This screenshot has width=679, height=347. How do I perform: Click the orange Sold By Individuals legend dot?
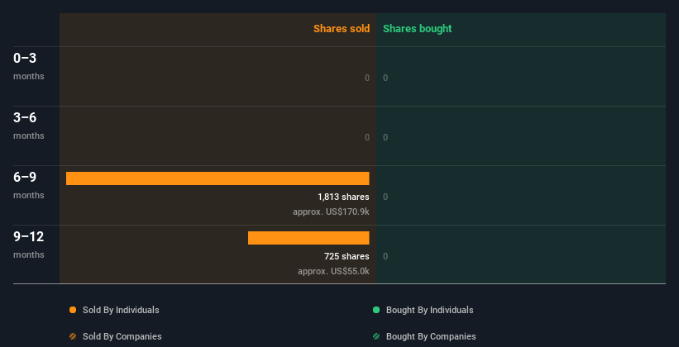pos(73,310)
